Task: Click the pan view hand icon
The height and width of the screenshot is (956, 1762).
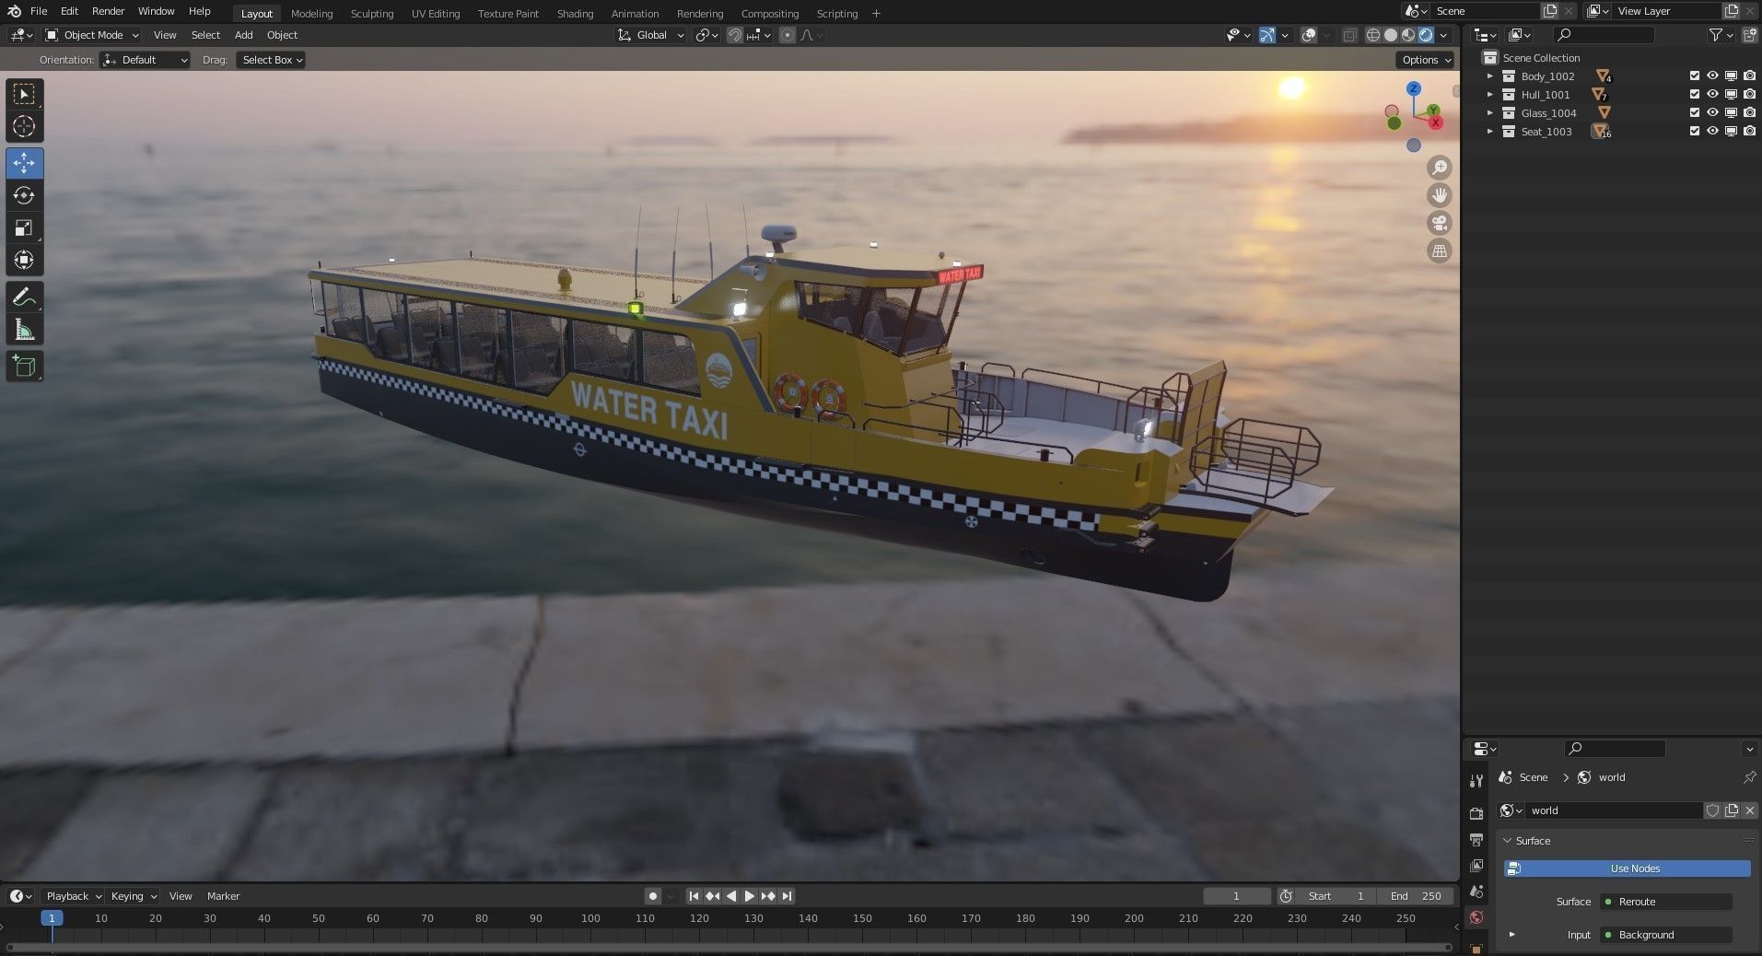Action: [x=1439, y=195]
